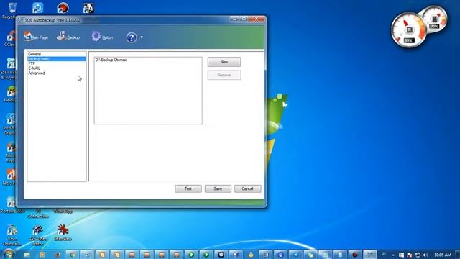Click the volume speaker tray icon

coord(426,255)
